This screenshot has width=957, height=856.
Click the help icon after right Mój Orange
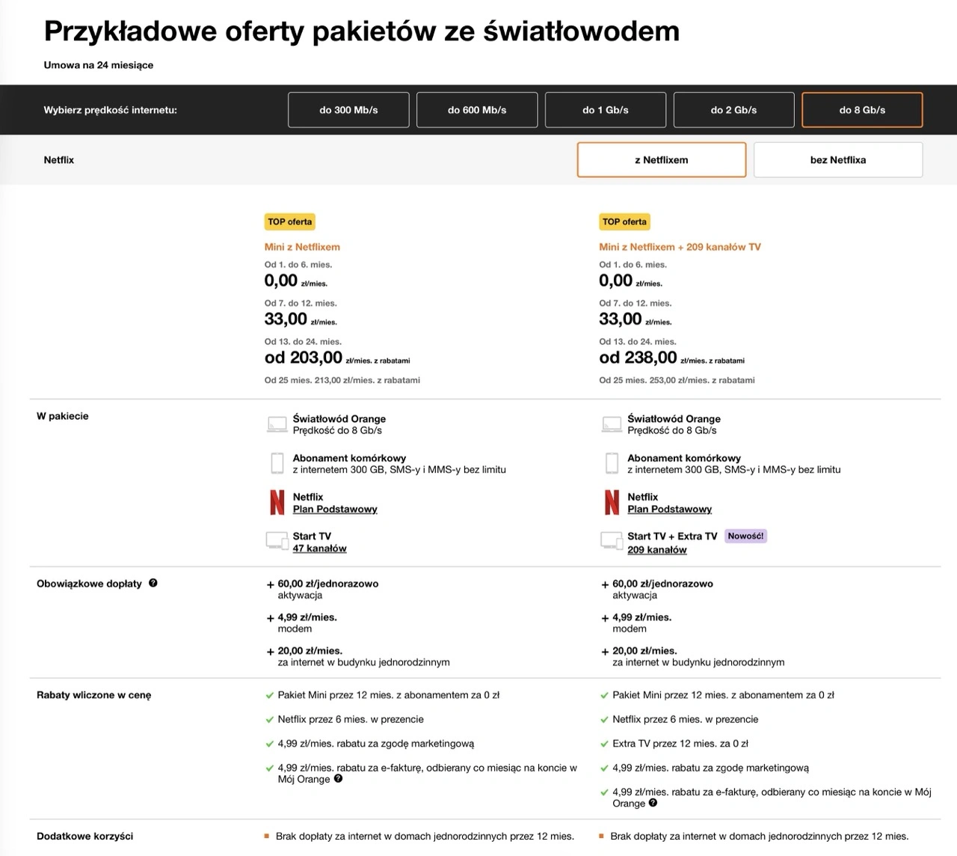pos(653,803)
